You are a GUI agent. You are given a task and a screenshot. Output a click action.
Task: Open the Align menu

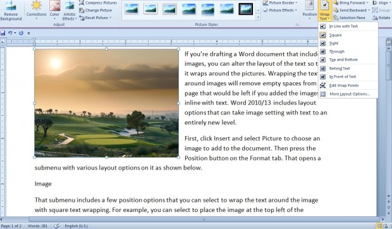[x=381, y=3]
